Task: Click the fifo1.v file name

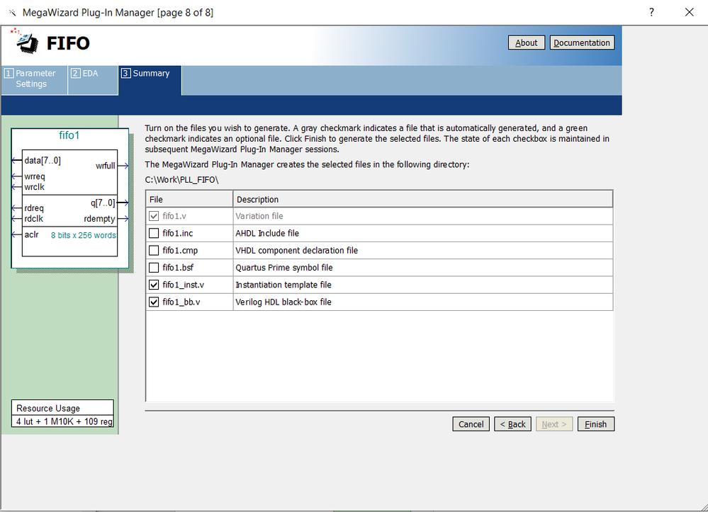Action: 174,216
